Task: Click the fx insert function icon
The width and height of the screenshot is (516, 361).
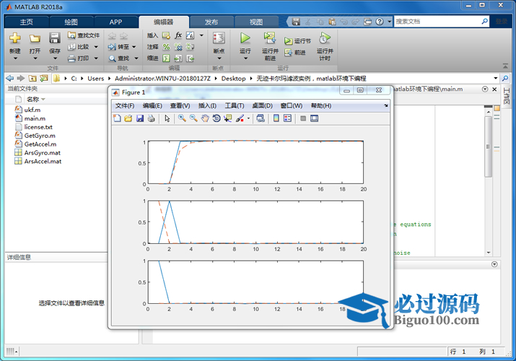Action: click(178, 35)
